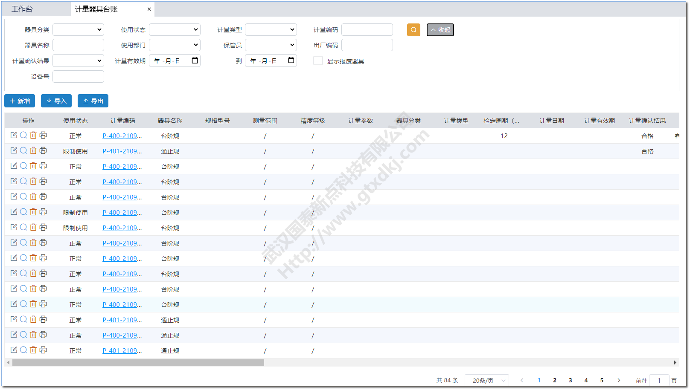Screen dimensions: 690x390
Task: Click the horizontal table scrollbar
Action: tap(138, 363)
